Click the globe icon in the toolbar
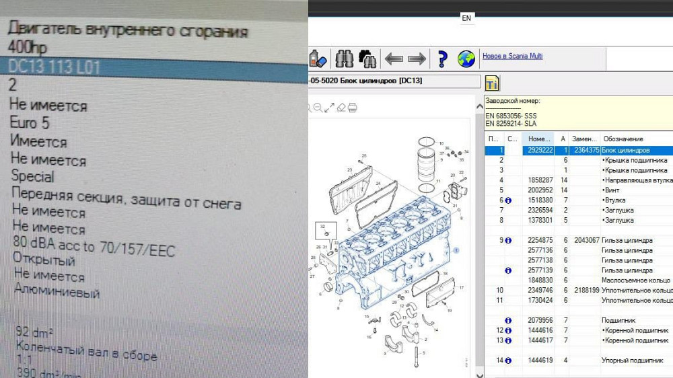673x378 pixels. [466, 59]
